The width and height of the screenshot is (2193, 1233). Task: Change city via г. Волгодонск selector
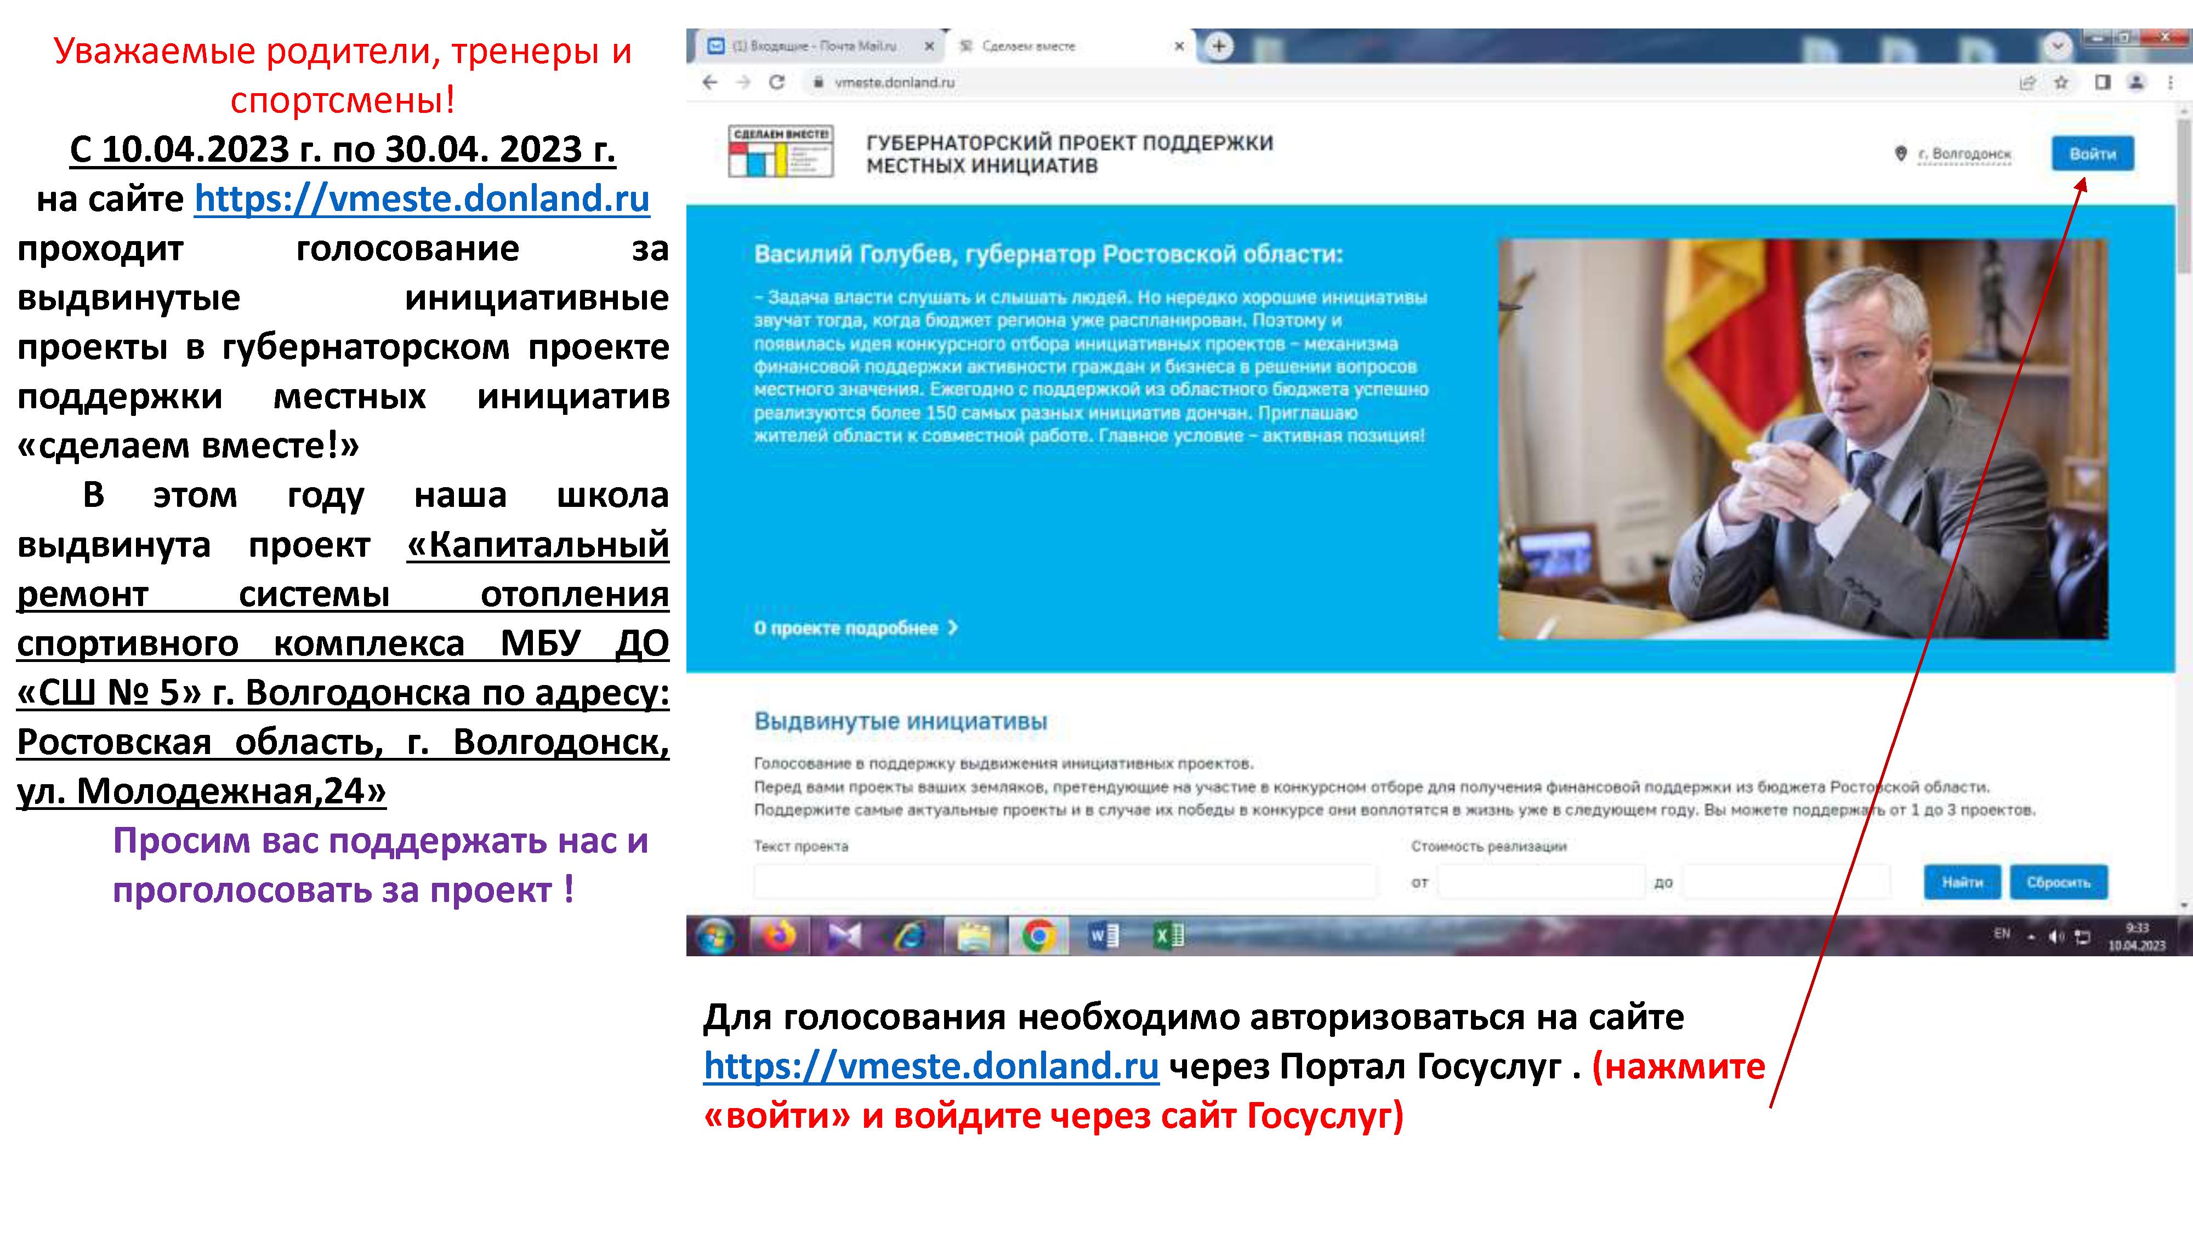1964,154
